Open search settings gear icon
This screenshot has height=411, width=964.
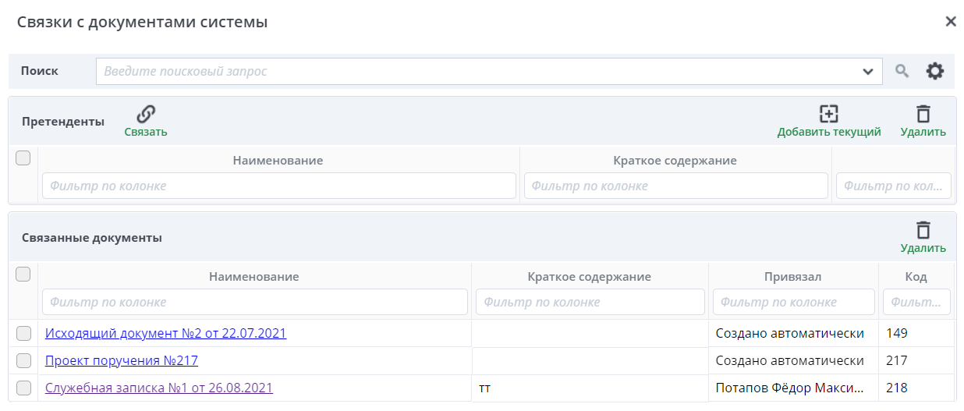934,71
